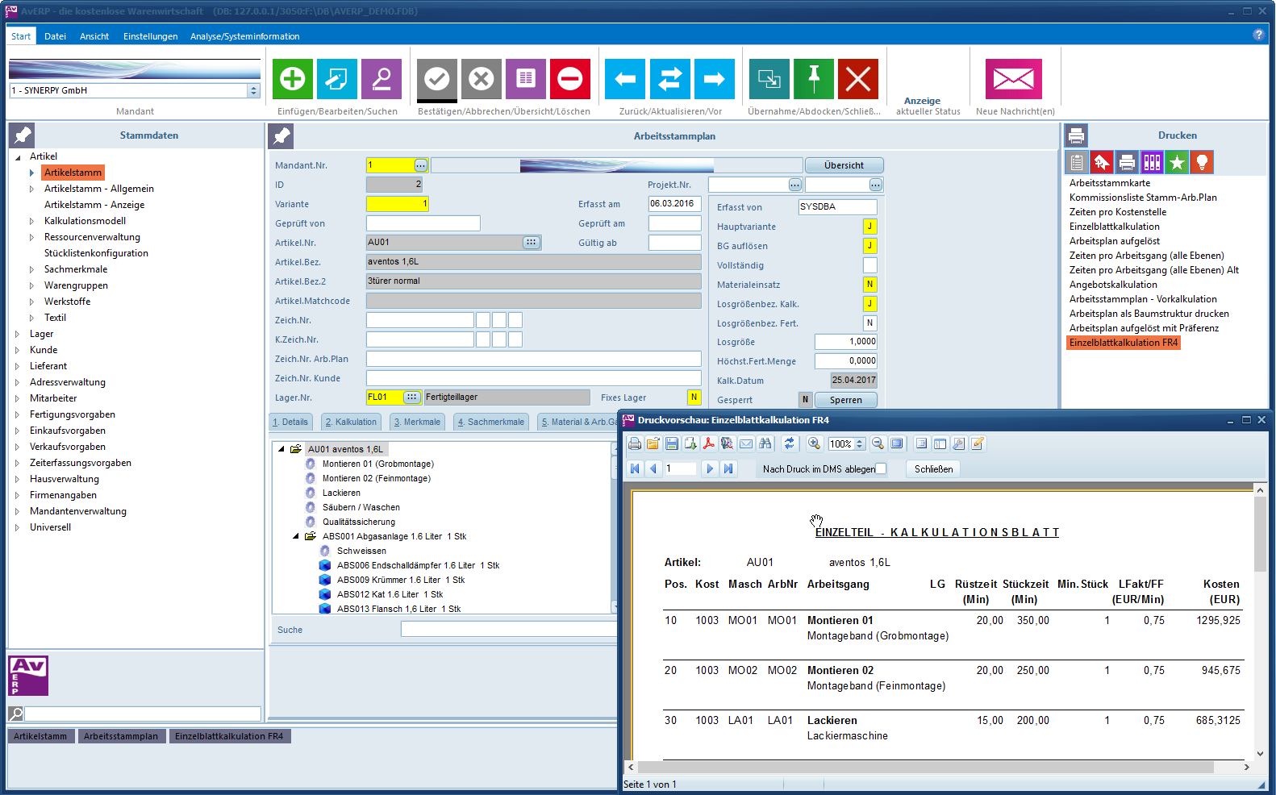The width and height of the screenshot is (1276, 795).
Task: Toggle the Vollständig checkbox
Action: (x=869, y=265)
